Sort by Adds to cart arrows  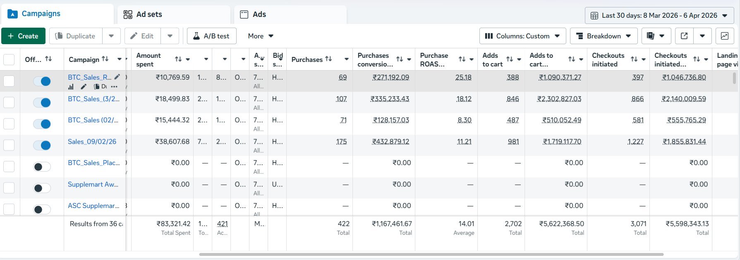pyautogui.click(x=510, y=59)
